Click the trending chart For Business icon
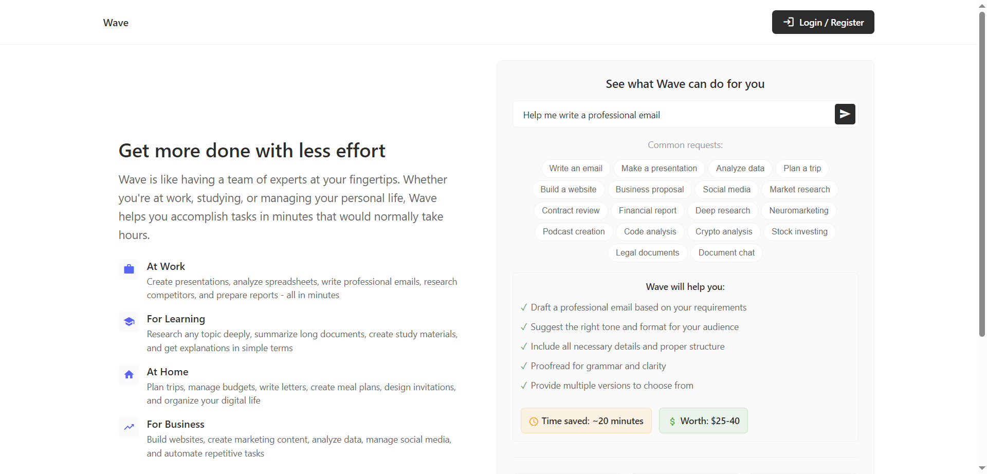This screenshot has height=474, width=987. tap(129, 427)
